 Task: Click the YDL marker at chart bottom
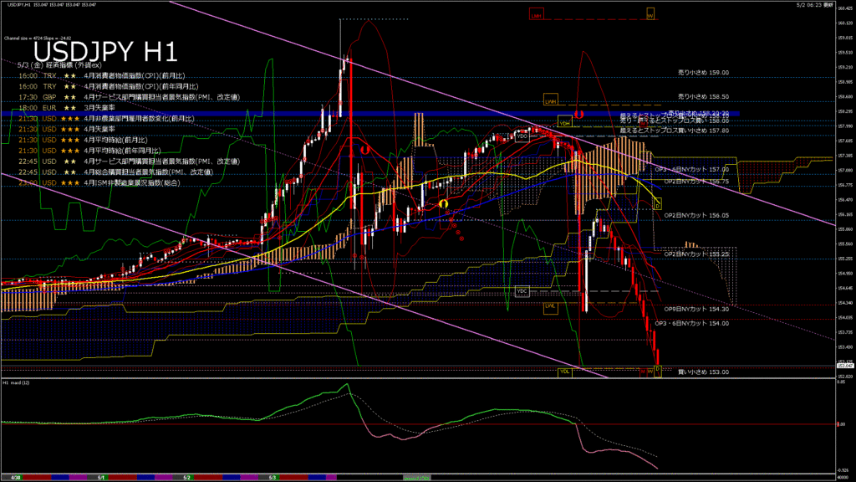564,371
